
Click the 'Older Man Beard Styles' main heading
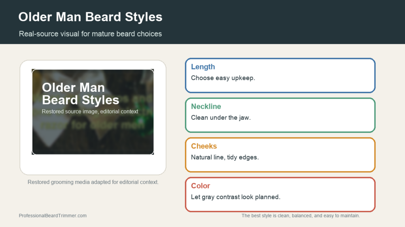coord(90,17)
